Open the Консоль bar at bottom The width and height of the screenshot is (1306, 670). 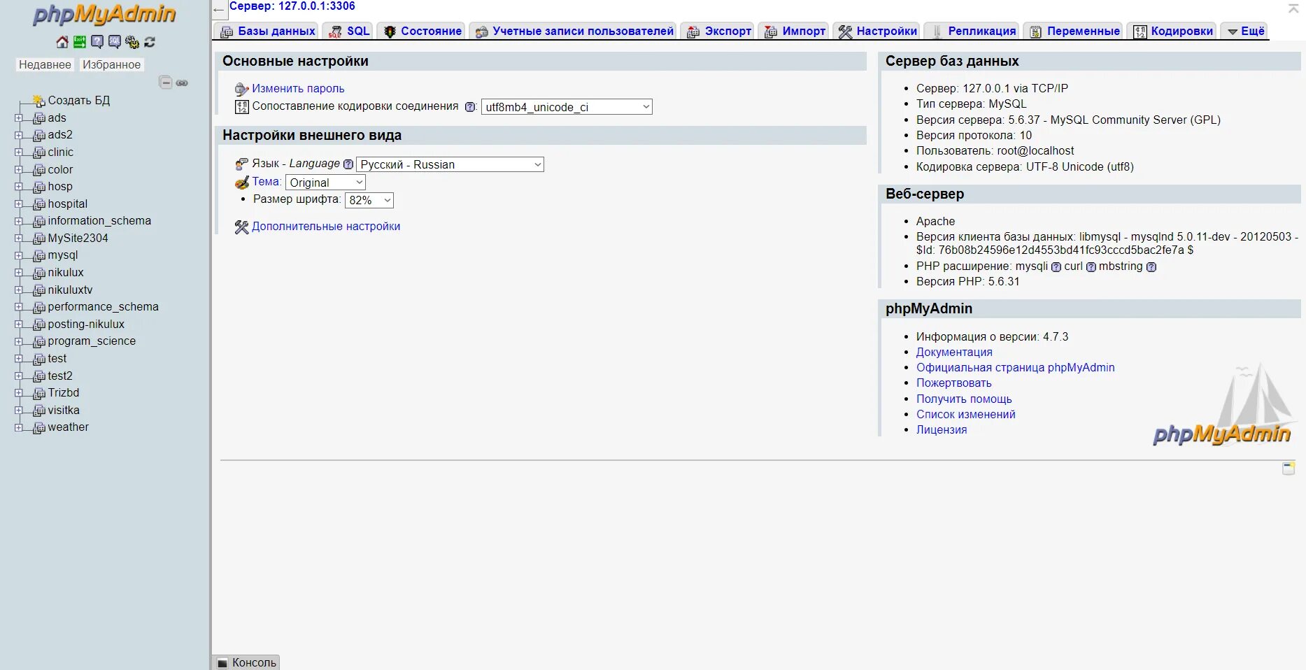pos(246,662)
